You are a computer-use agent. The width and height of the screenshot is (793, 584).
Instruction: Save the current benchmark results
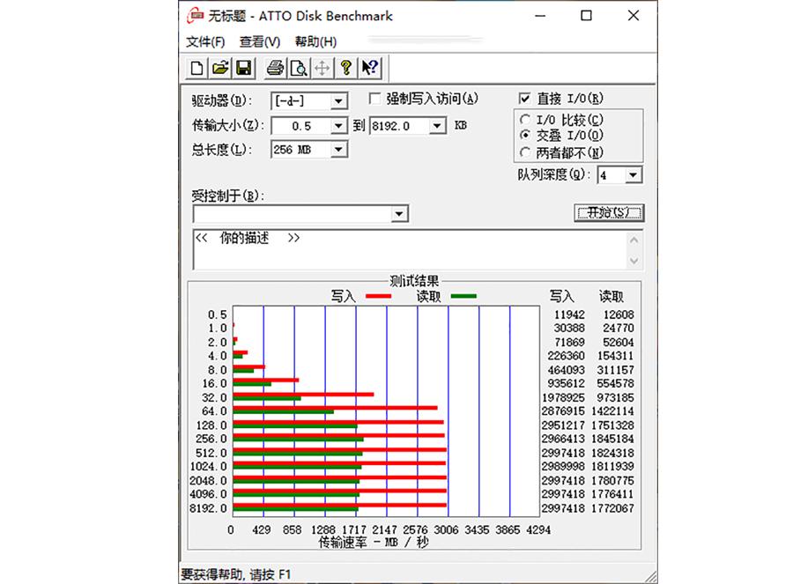[x=244, y=68]
